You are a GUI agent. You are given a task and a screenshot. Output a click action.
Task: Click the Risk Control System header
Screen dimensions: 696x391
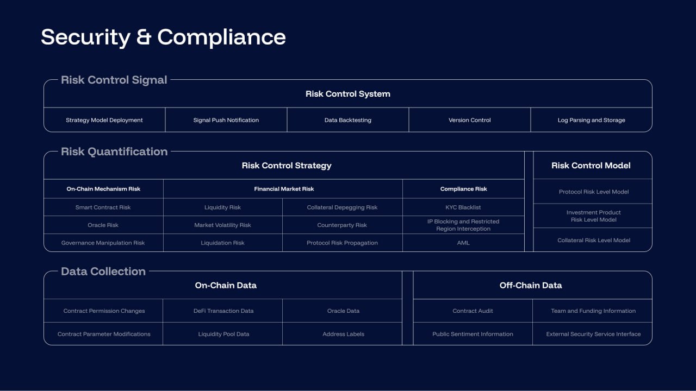pos(348,94)
